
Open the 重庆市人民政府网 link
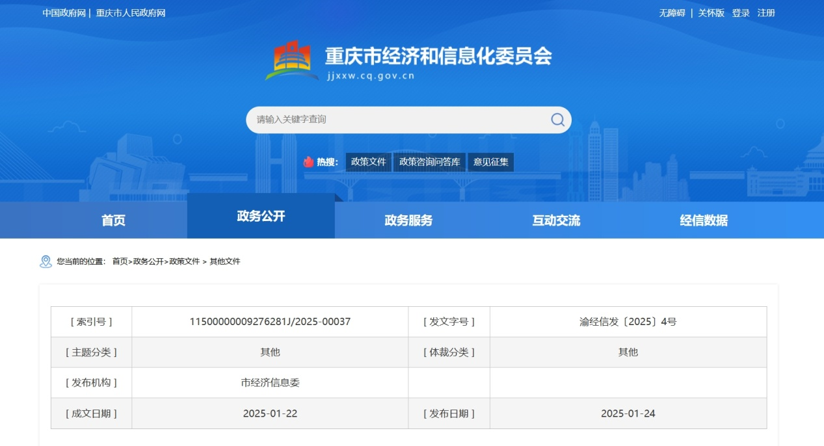[131, 13]
